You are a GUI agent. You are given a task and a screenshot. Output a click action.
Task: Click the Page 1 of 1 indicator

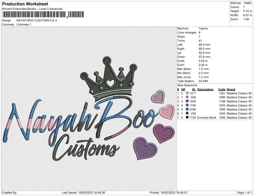click(x=245, y=193)
